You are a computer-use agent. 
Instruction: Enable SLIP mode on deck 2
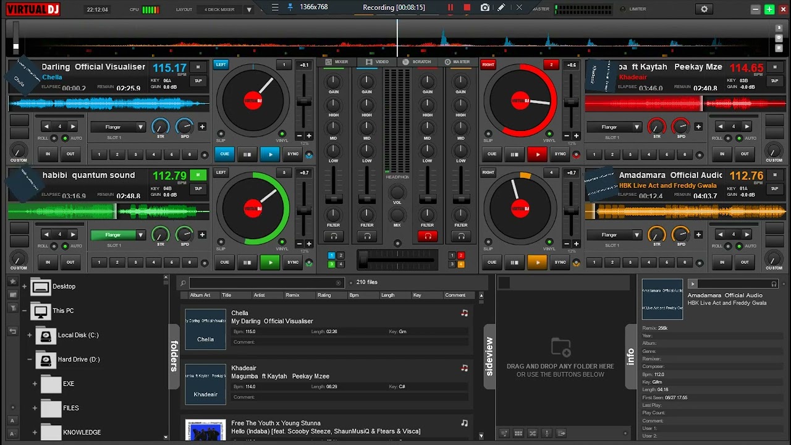point(488,133)
